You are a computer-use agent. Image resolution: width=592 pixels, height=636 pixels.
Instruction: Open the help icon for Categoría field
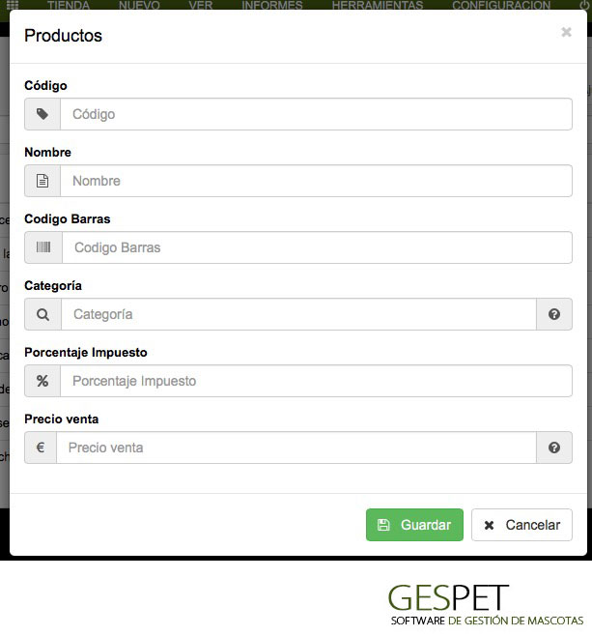point(554,314)
